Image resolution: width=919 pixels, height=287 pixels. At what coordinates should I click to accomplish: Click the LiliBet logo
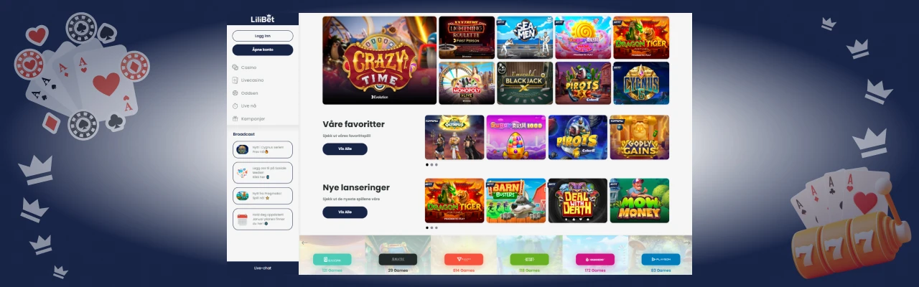point(262,19)
